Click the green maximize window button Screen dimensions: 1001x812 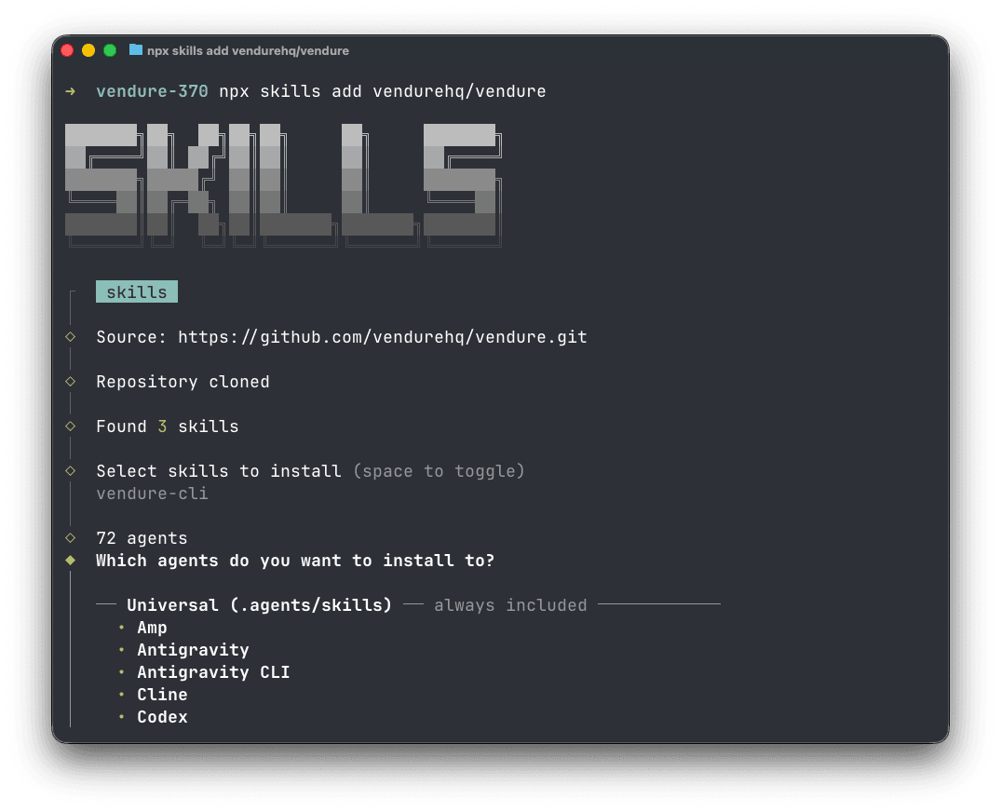[x=110, y=50]
